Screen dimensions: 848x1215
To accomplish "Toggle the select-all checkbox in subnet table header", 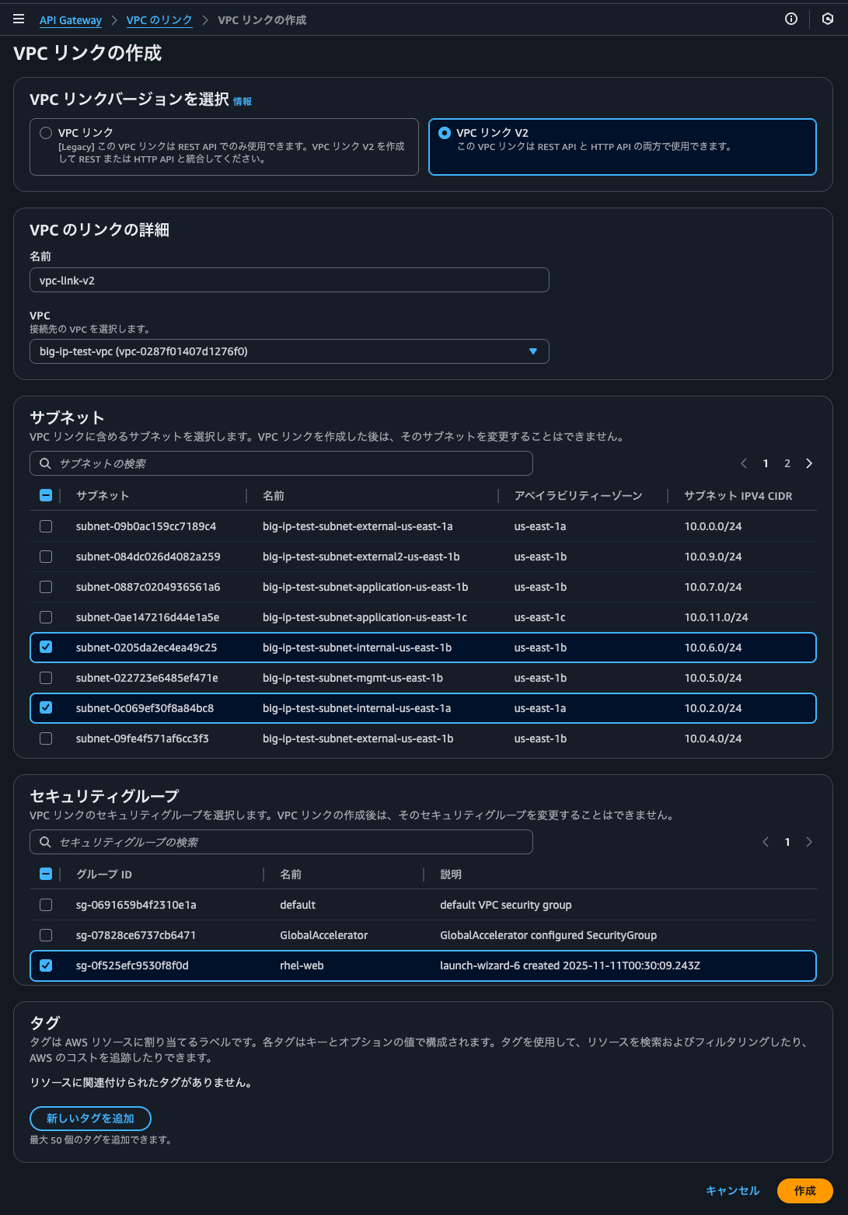I will [45, 494].
